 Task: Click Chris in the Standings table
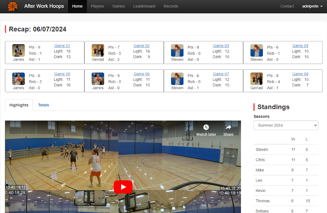click(x=260, y=160)
